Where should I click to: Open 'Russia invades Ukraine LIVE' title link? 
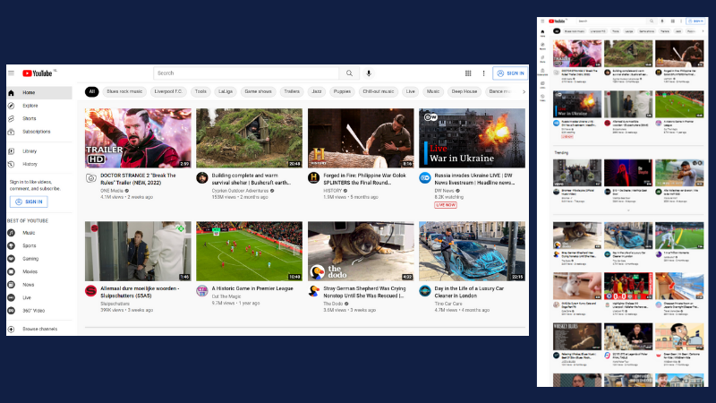click(x=474, y=179)
